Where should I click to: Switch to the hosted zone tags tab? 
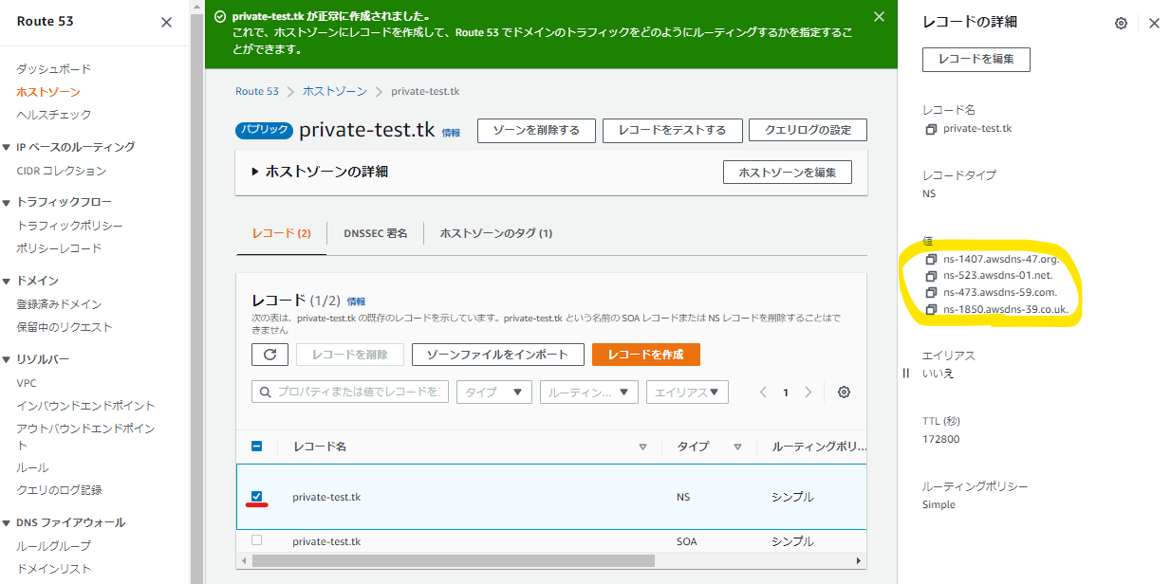pos(495,233)
